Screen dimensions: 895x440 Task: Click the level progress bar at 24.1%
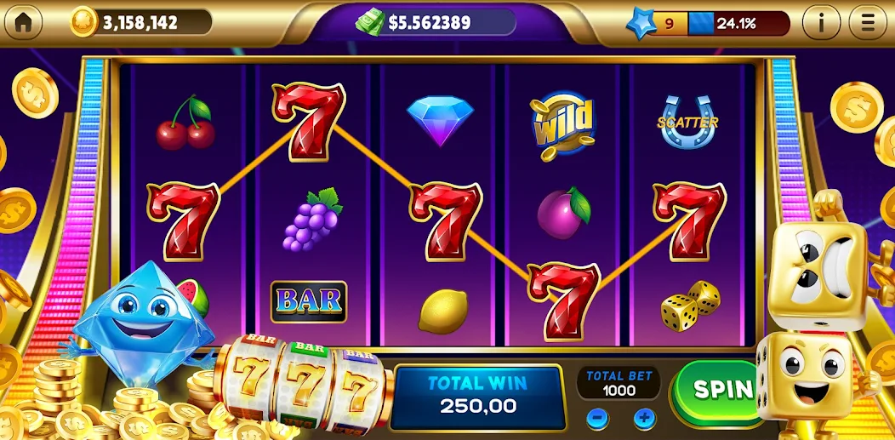[x=738, y=23]
